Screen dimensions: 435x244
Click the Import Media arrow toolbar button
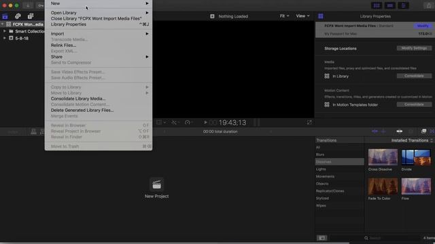pos(28,5)
